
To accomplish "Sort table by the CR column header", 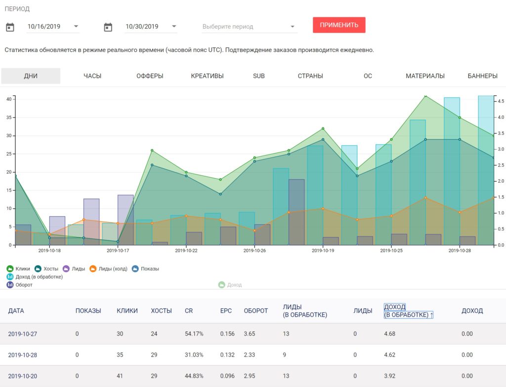I will pyautogui.click(x=189, y=310).
